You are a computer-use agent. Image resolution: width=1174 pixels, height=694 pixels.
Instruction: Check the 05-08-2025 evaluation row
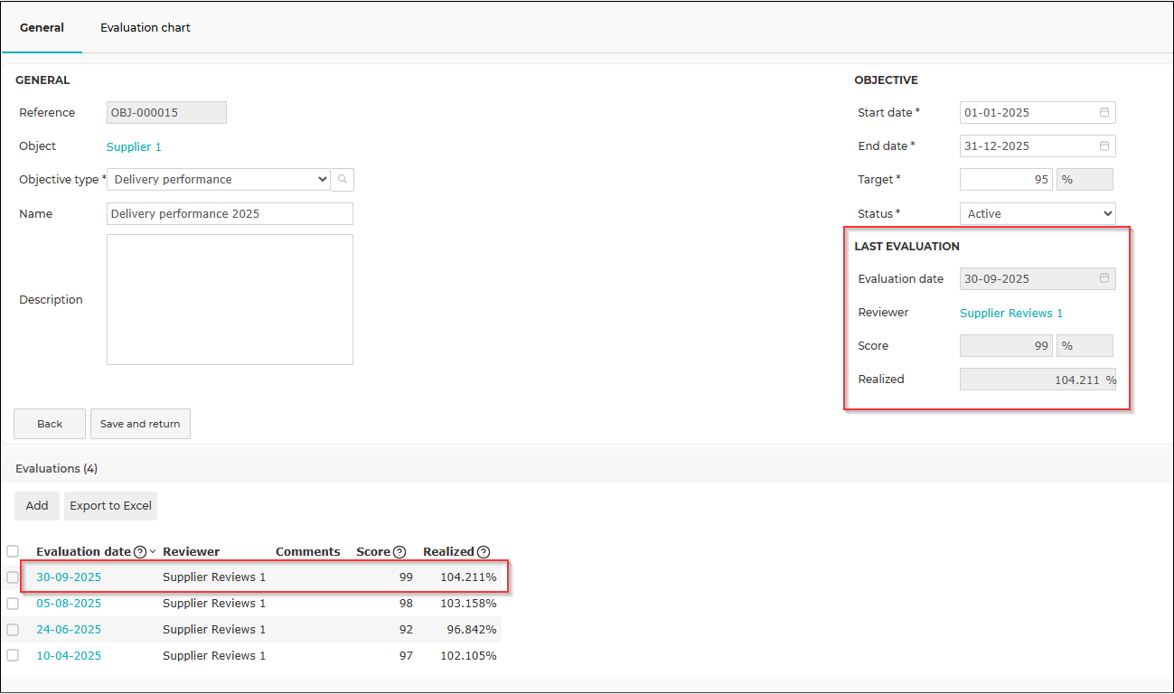13,604
